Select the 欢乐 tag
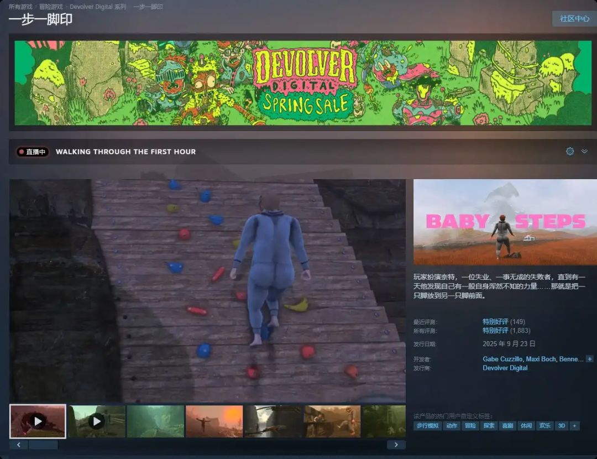This screenshot has width=597, height=459. 545,425
